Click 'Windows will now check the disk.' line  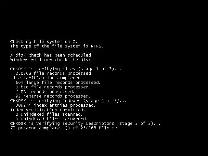(x=52, y=60)
